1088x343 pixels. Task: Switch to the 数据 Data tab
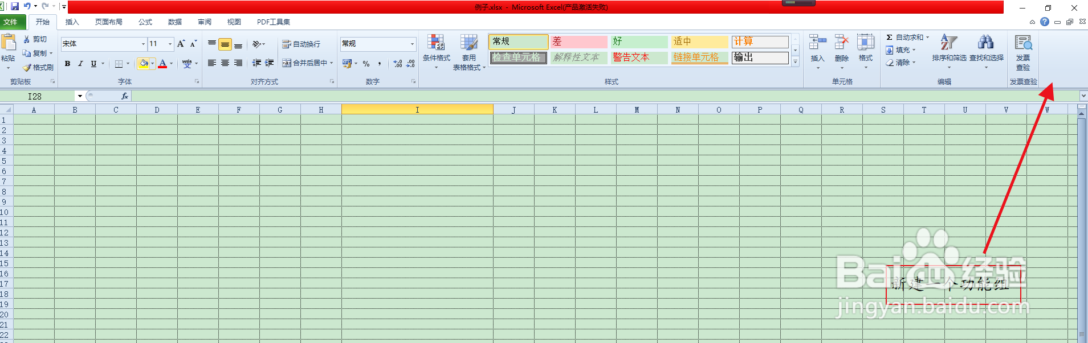point(175,22)
